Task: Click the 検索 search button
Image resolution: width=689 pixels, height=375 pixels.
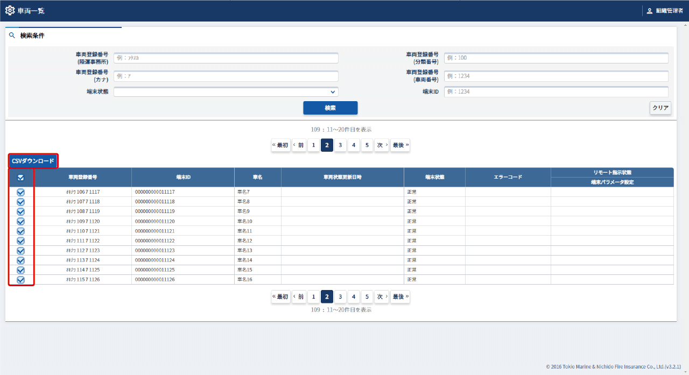Action: 330,108
